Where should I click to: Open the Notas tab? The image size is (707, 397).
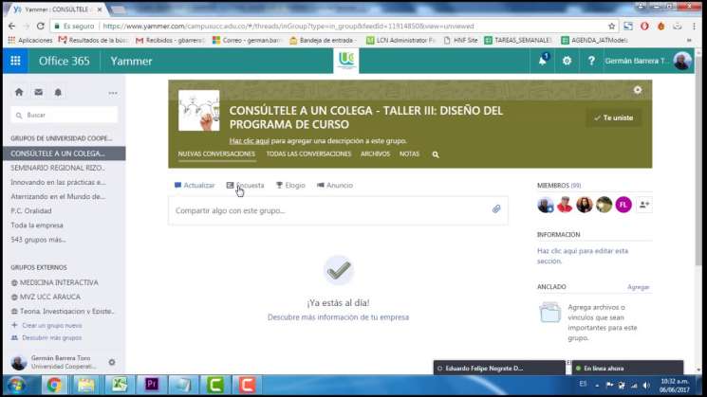coord(409,153)
